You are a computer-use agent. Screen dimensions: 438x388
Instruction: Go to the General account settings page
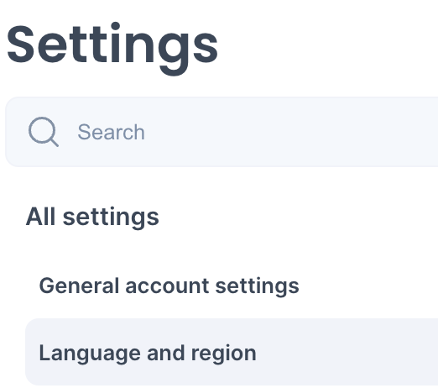(169, 286)
